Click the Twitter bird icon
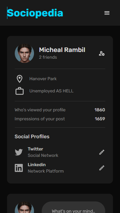The width and height of the screenshot is (120, 213). (x=19, y=152)
